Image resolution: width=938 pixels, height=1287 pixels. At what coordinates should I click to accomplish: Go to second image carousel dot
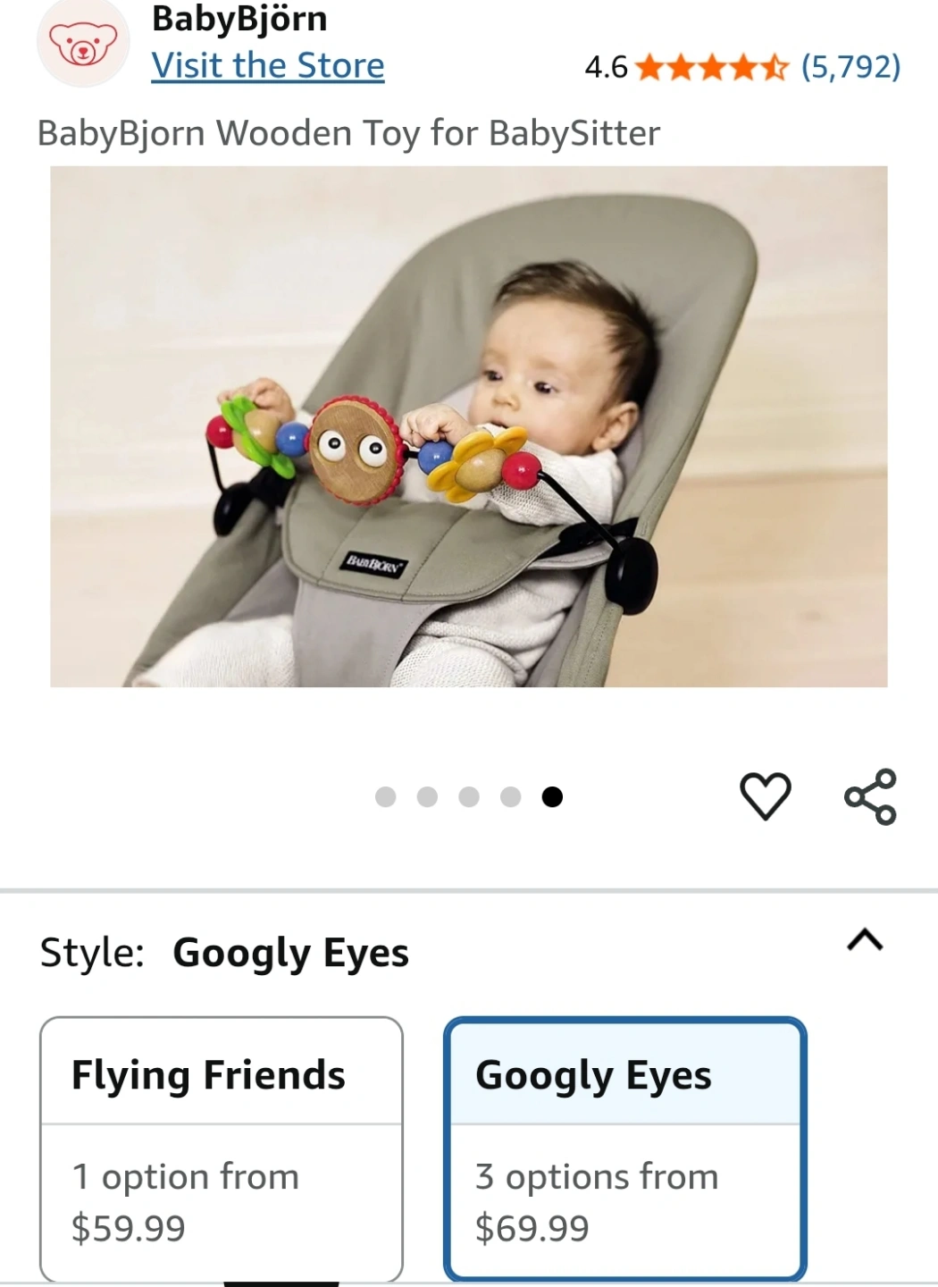click(428, 796)
